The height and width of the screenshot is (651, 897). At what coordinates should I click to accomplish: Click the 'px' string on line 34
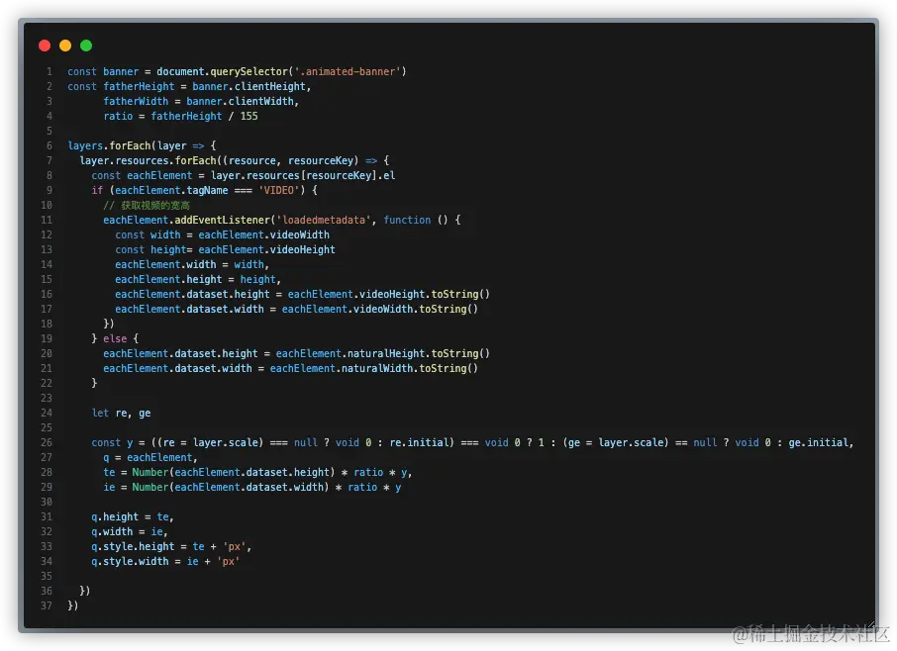pos(229,561)
